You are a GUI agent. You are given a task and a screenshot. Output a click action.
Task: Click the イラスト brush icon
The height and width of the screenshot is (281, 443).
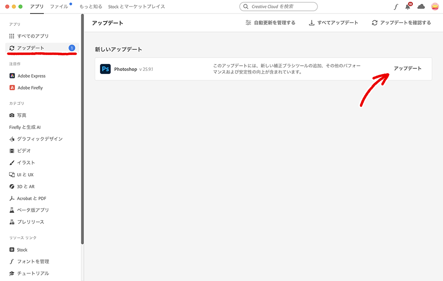tap(12, 163)
